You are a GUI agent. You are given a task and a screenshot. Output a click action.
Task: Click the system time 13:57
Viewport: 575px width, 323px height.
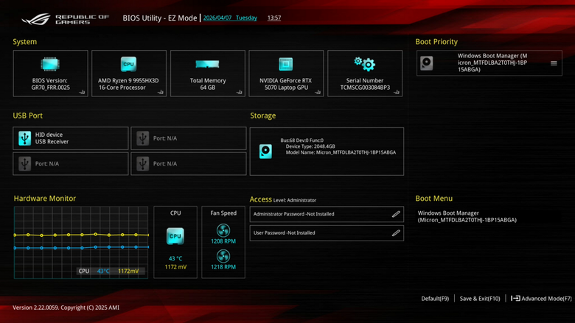(274, 18)
